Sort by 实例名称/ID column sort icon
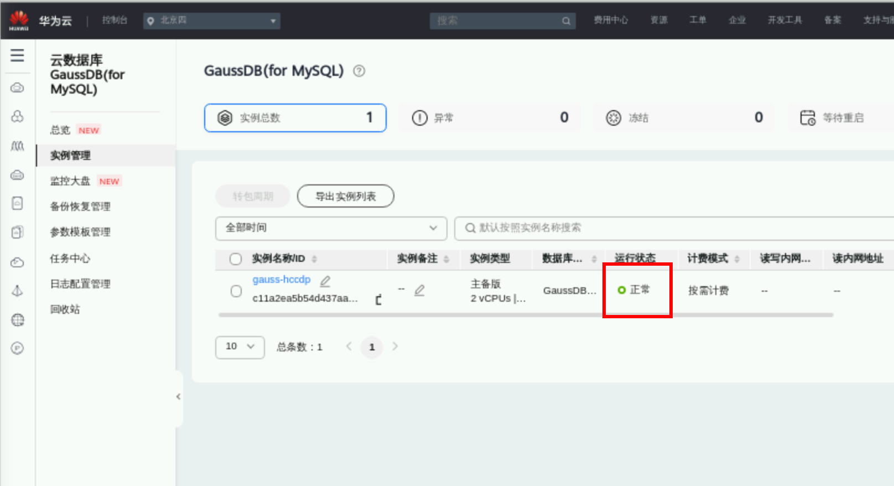The image size is (894, 486). [x=314, y=258]
